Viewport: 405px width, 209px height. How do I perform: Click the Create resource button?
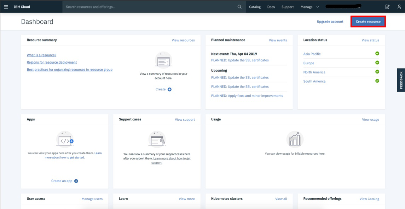pyautogui.click(x=368, y=22)
